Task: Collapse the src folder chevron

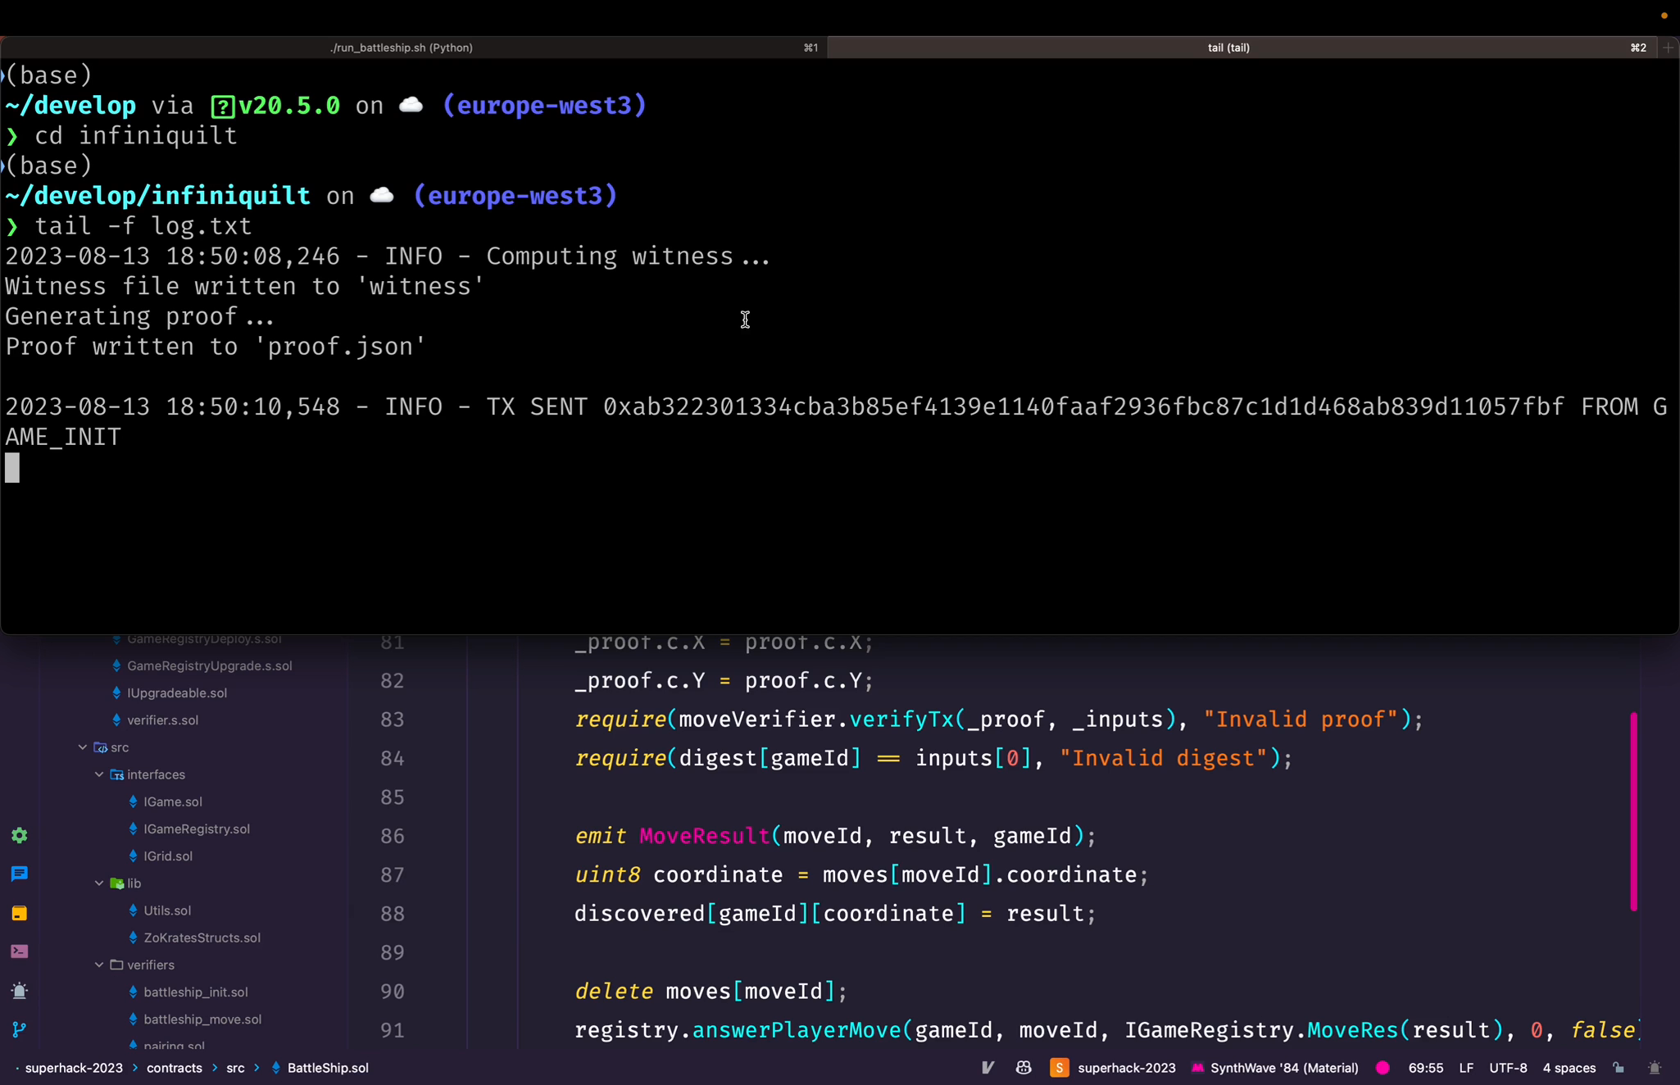Action: 82,747
